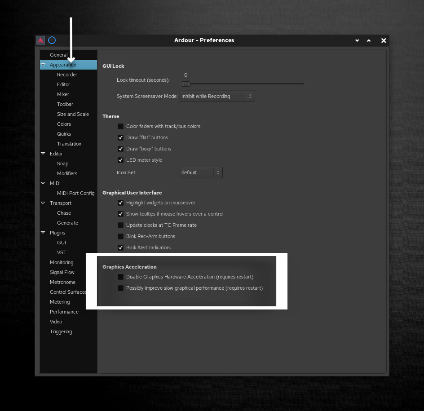Collapse the Plugins section triangle
Image resolution: width=424 pixels, height=411 pixels.
pyautogui.click(x=43, y=233)
